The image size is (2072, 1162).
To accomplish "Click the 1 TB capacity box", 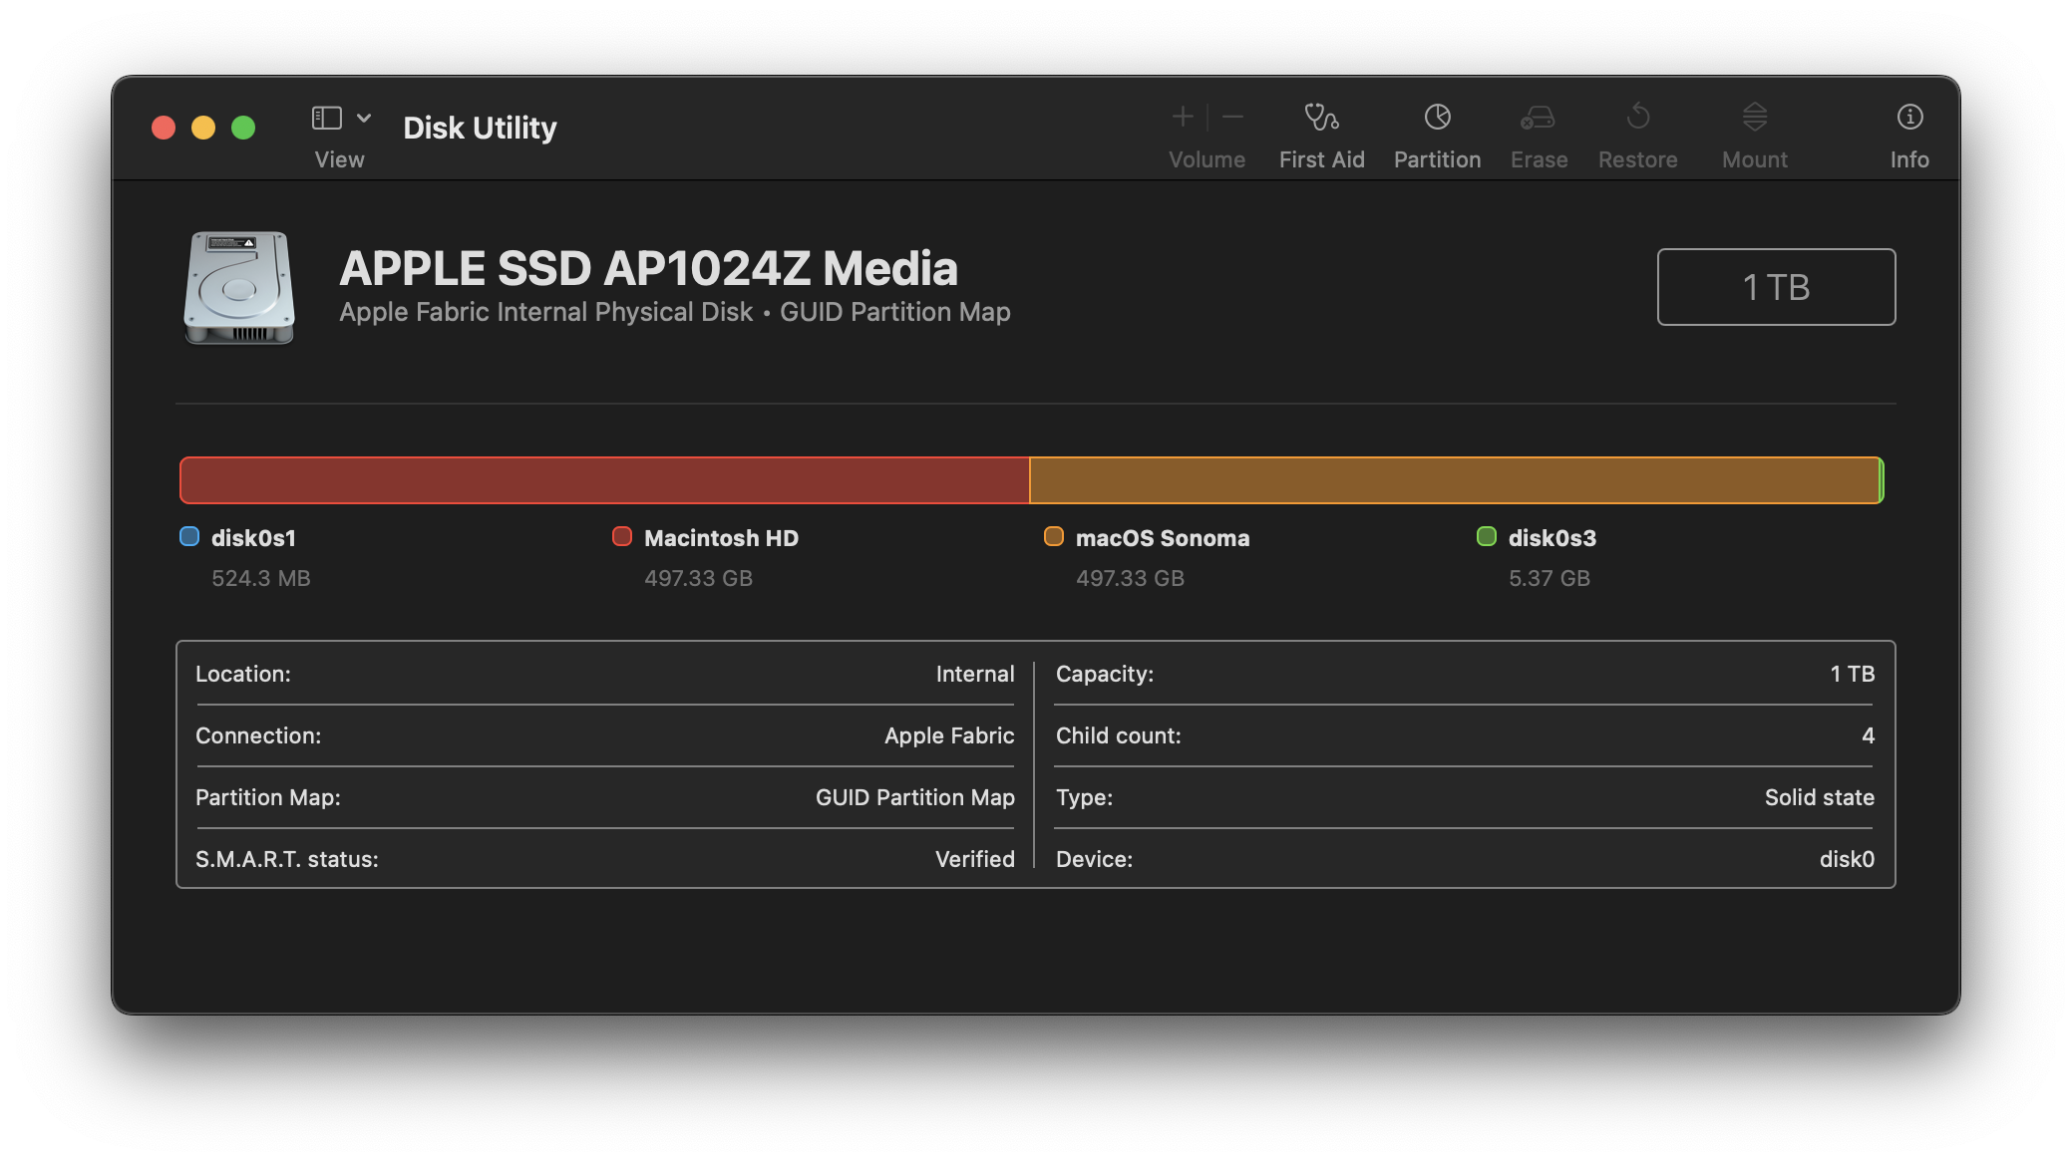I will [1776, 287].
